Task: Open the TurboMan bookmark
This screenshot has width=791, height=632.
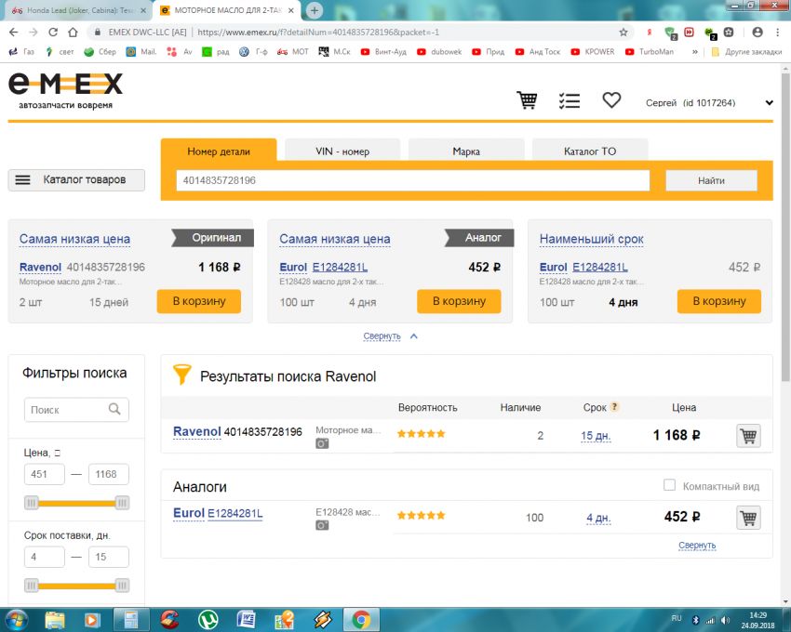Action: (650, 52)
